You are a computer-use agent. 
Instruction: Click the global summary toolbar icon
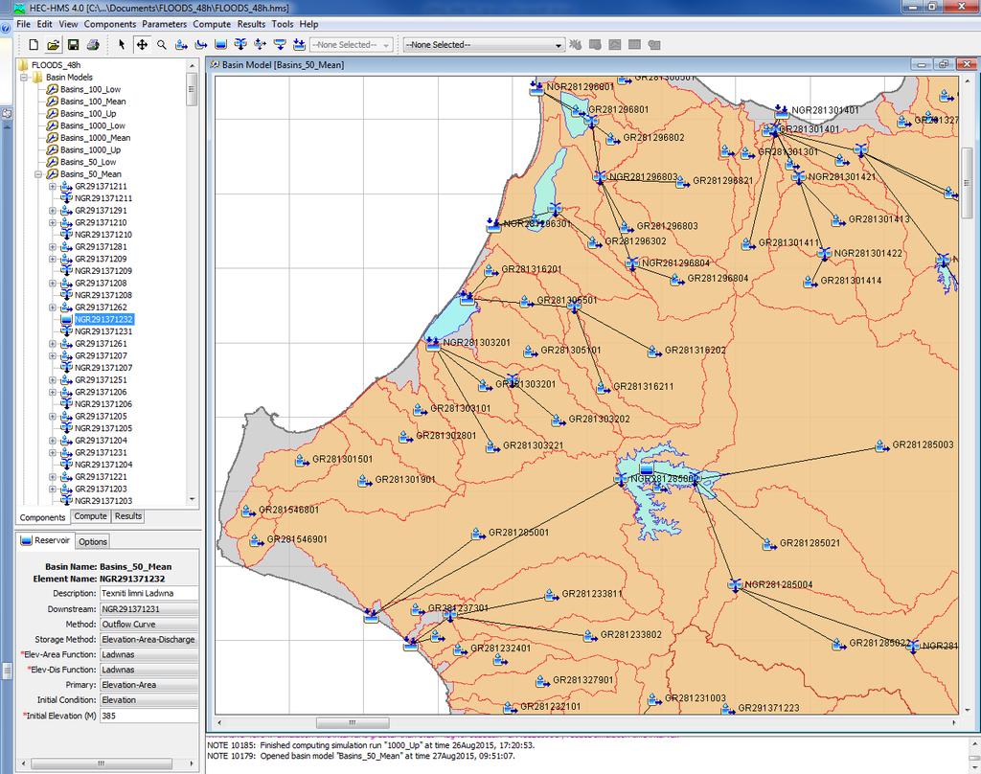click(x=595, y=44)
